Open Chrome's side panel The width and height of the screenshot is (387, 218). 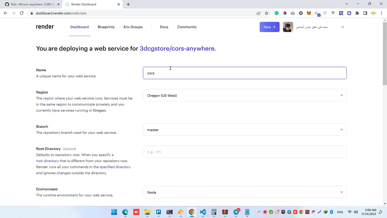pyautogui.click(x=365, y=13)
